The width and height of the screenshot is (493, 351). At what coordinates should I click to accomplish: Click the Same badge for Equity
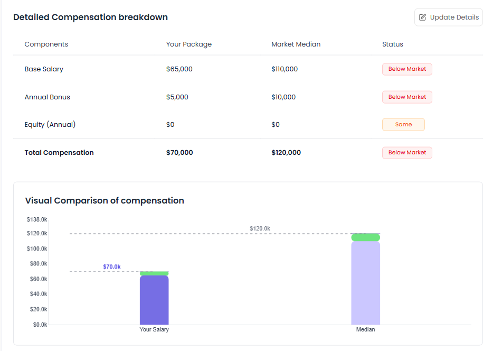pyautogui.click(x=403, y=125)
